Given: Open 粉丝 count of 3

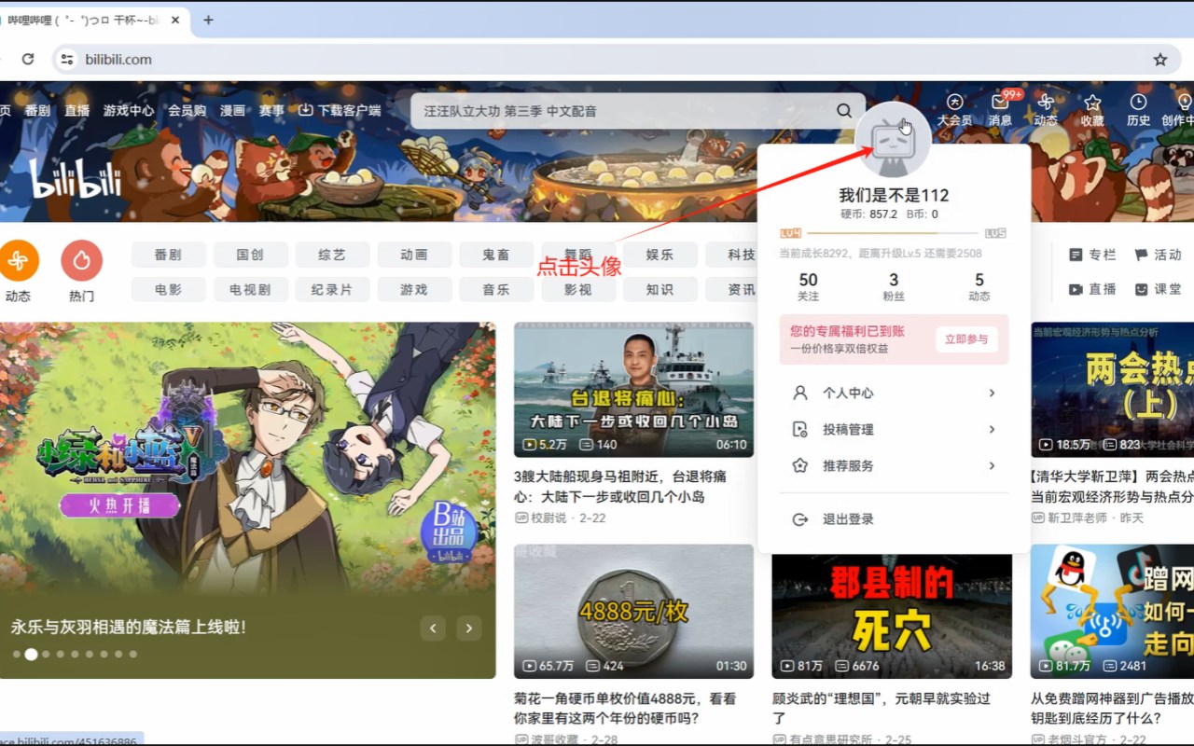Looking at the screenshot, I should coord(894,286).
